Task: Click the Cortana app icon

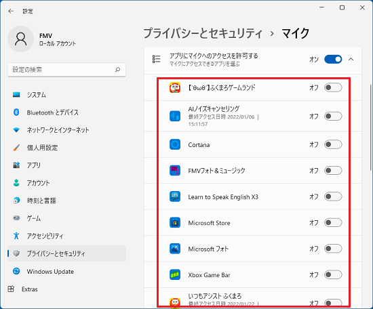Action: click(x=175, y=144)
